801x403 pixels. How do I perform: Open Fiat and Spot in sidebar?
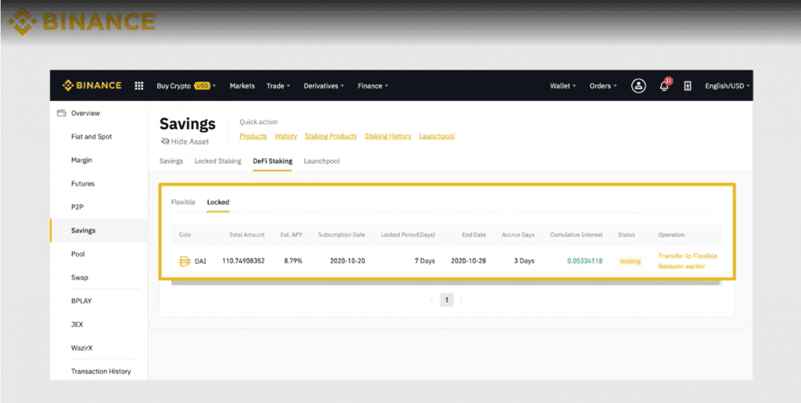92,137
